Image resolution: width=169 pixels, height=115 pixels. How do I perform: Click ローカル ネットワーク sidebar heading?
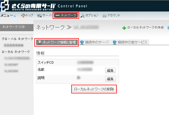(x=16, y=52)
